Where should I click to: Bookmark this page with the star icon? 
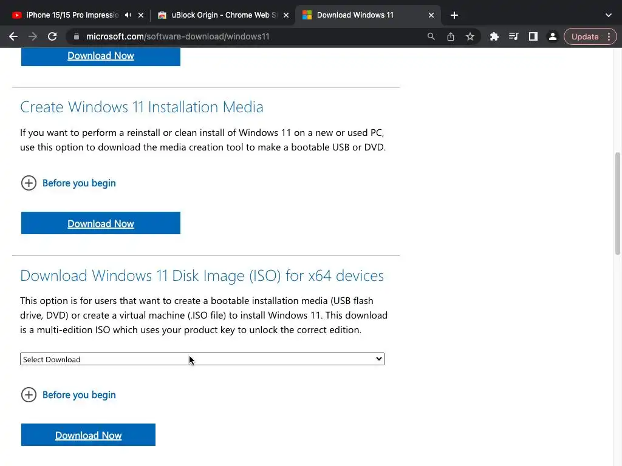tap(470, 36)
